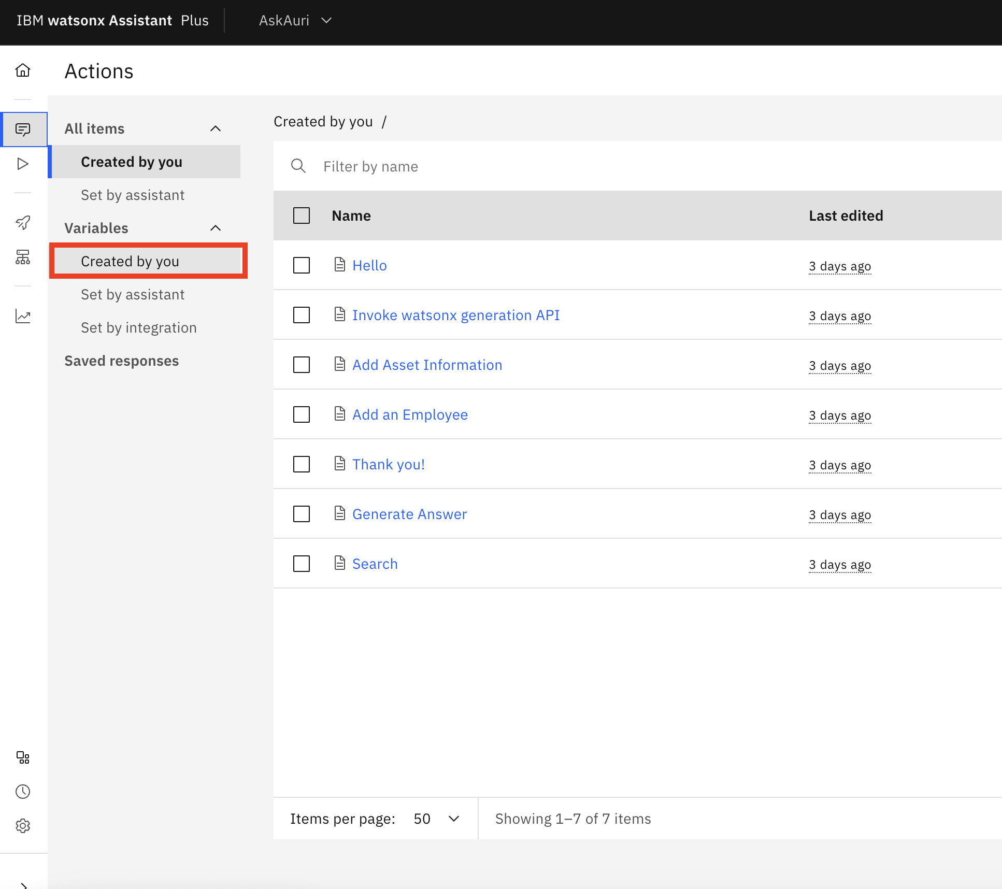Open the Preview play icon in the sidebar
This screenshot has height=889, width=1002.
click(x=23, y=164)
